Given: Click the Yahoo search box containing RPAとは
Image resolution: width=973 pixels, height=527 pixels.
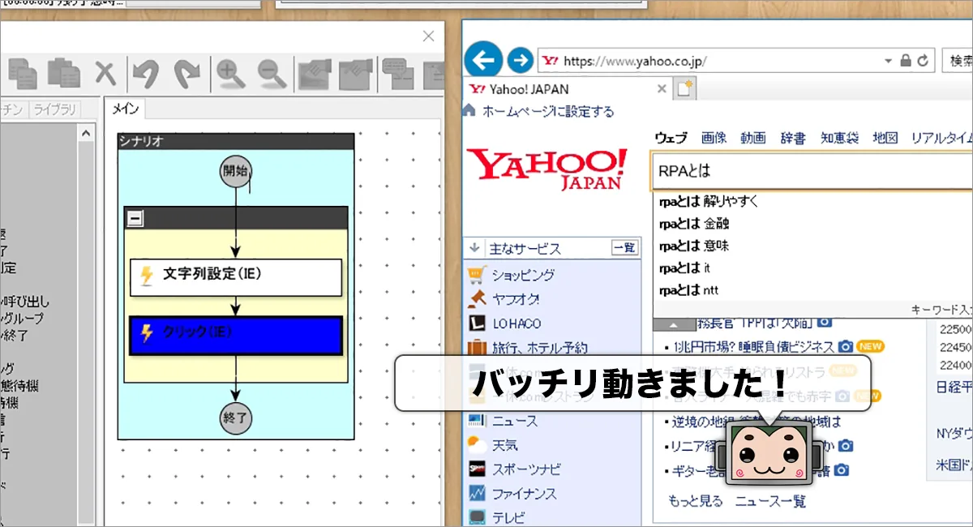Looking at the screenshot, I should [812, 172].
